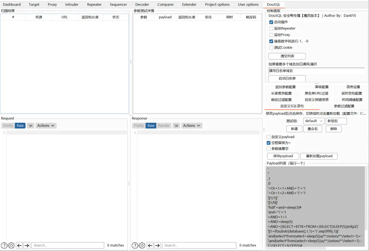Open 高级配置 config tab
This screenshot has width=369, height=251.
coord(322,87)
